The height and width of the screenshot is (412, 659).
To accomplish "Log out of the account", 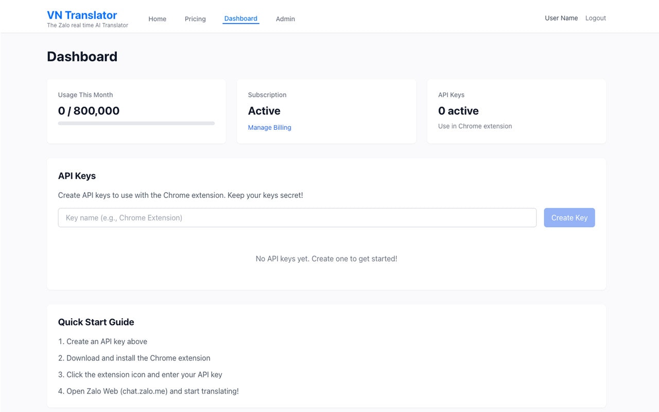I will click(x=595, y=18).
